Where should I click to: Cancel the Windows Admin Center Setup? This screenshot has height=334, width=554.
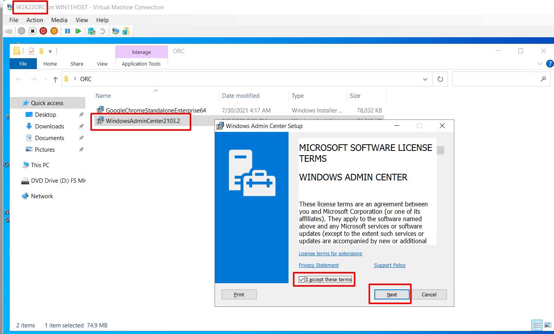(429, 294)
